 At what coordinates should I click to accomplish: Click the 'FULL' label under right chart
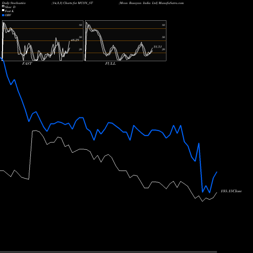[110, 64]
